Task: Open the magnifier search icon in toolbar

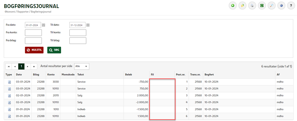Action: click(x=272, y=6)
